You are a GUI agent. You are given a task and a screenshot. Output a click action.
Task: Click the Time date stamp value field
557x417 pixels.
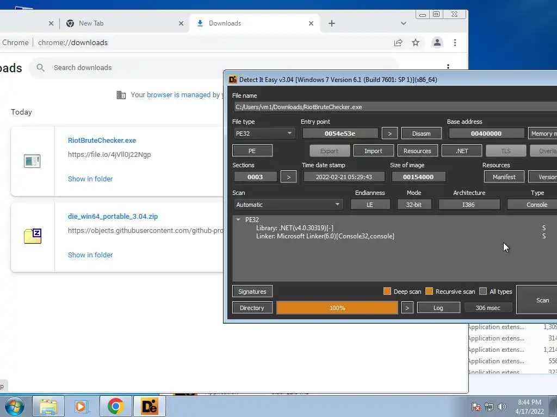coord(344,177)
